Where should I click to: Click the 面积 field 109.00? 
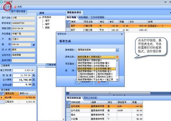click(x=21, y=45)
